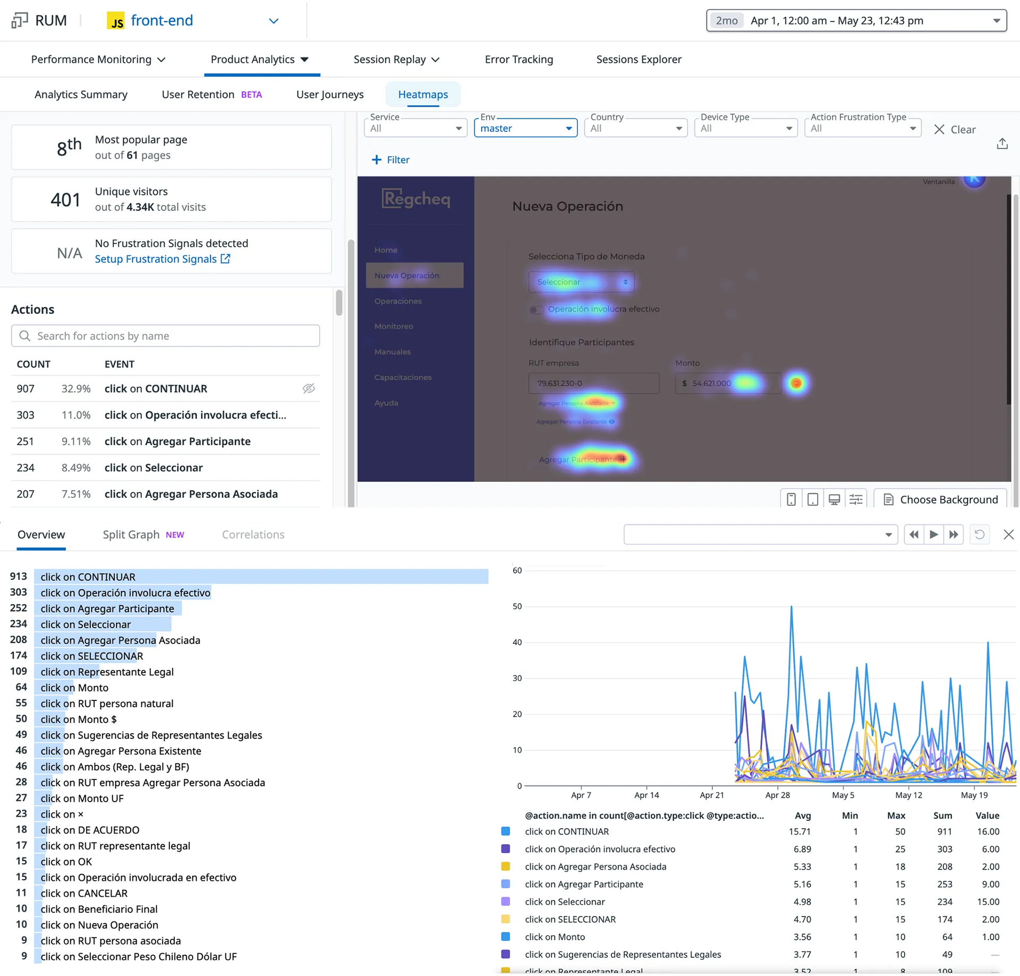Click the reset/undo time icon
This screenshot has height=976, width=1020.
tap(980, 534)
